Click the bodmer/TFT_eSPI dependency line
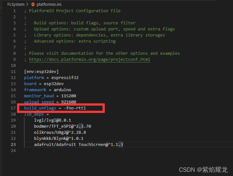Screen dimensions: 233x176 click(62, 126)
